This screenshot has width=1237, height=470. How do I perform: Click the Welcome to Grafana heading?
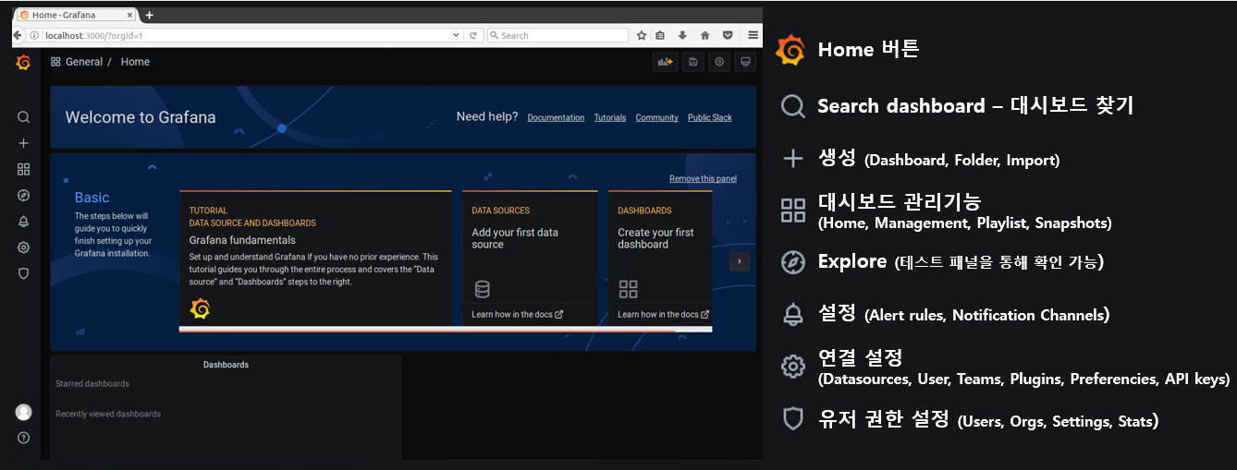coord(141,117)
